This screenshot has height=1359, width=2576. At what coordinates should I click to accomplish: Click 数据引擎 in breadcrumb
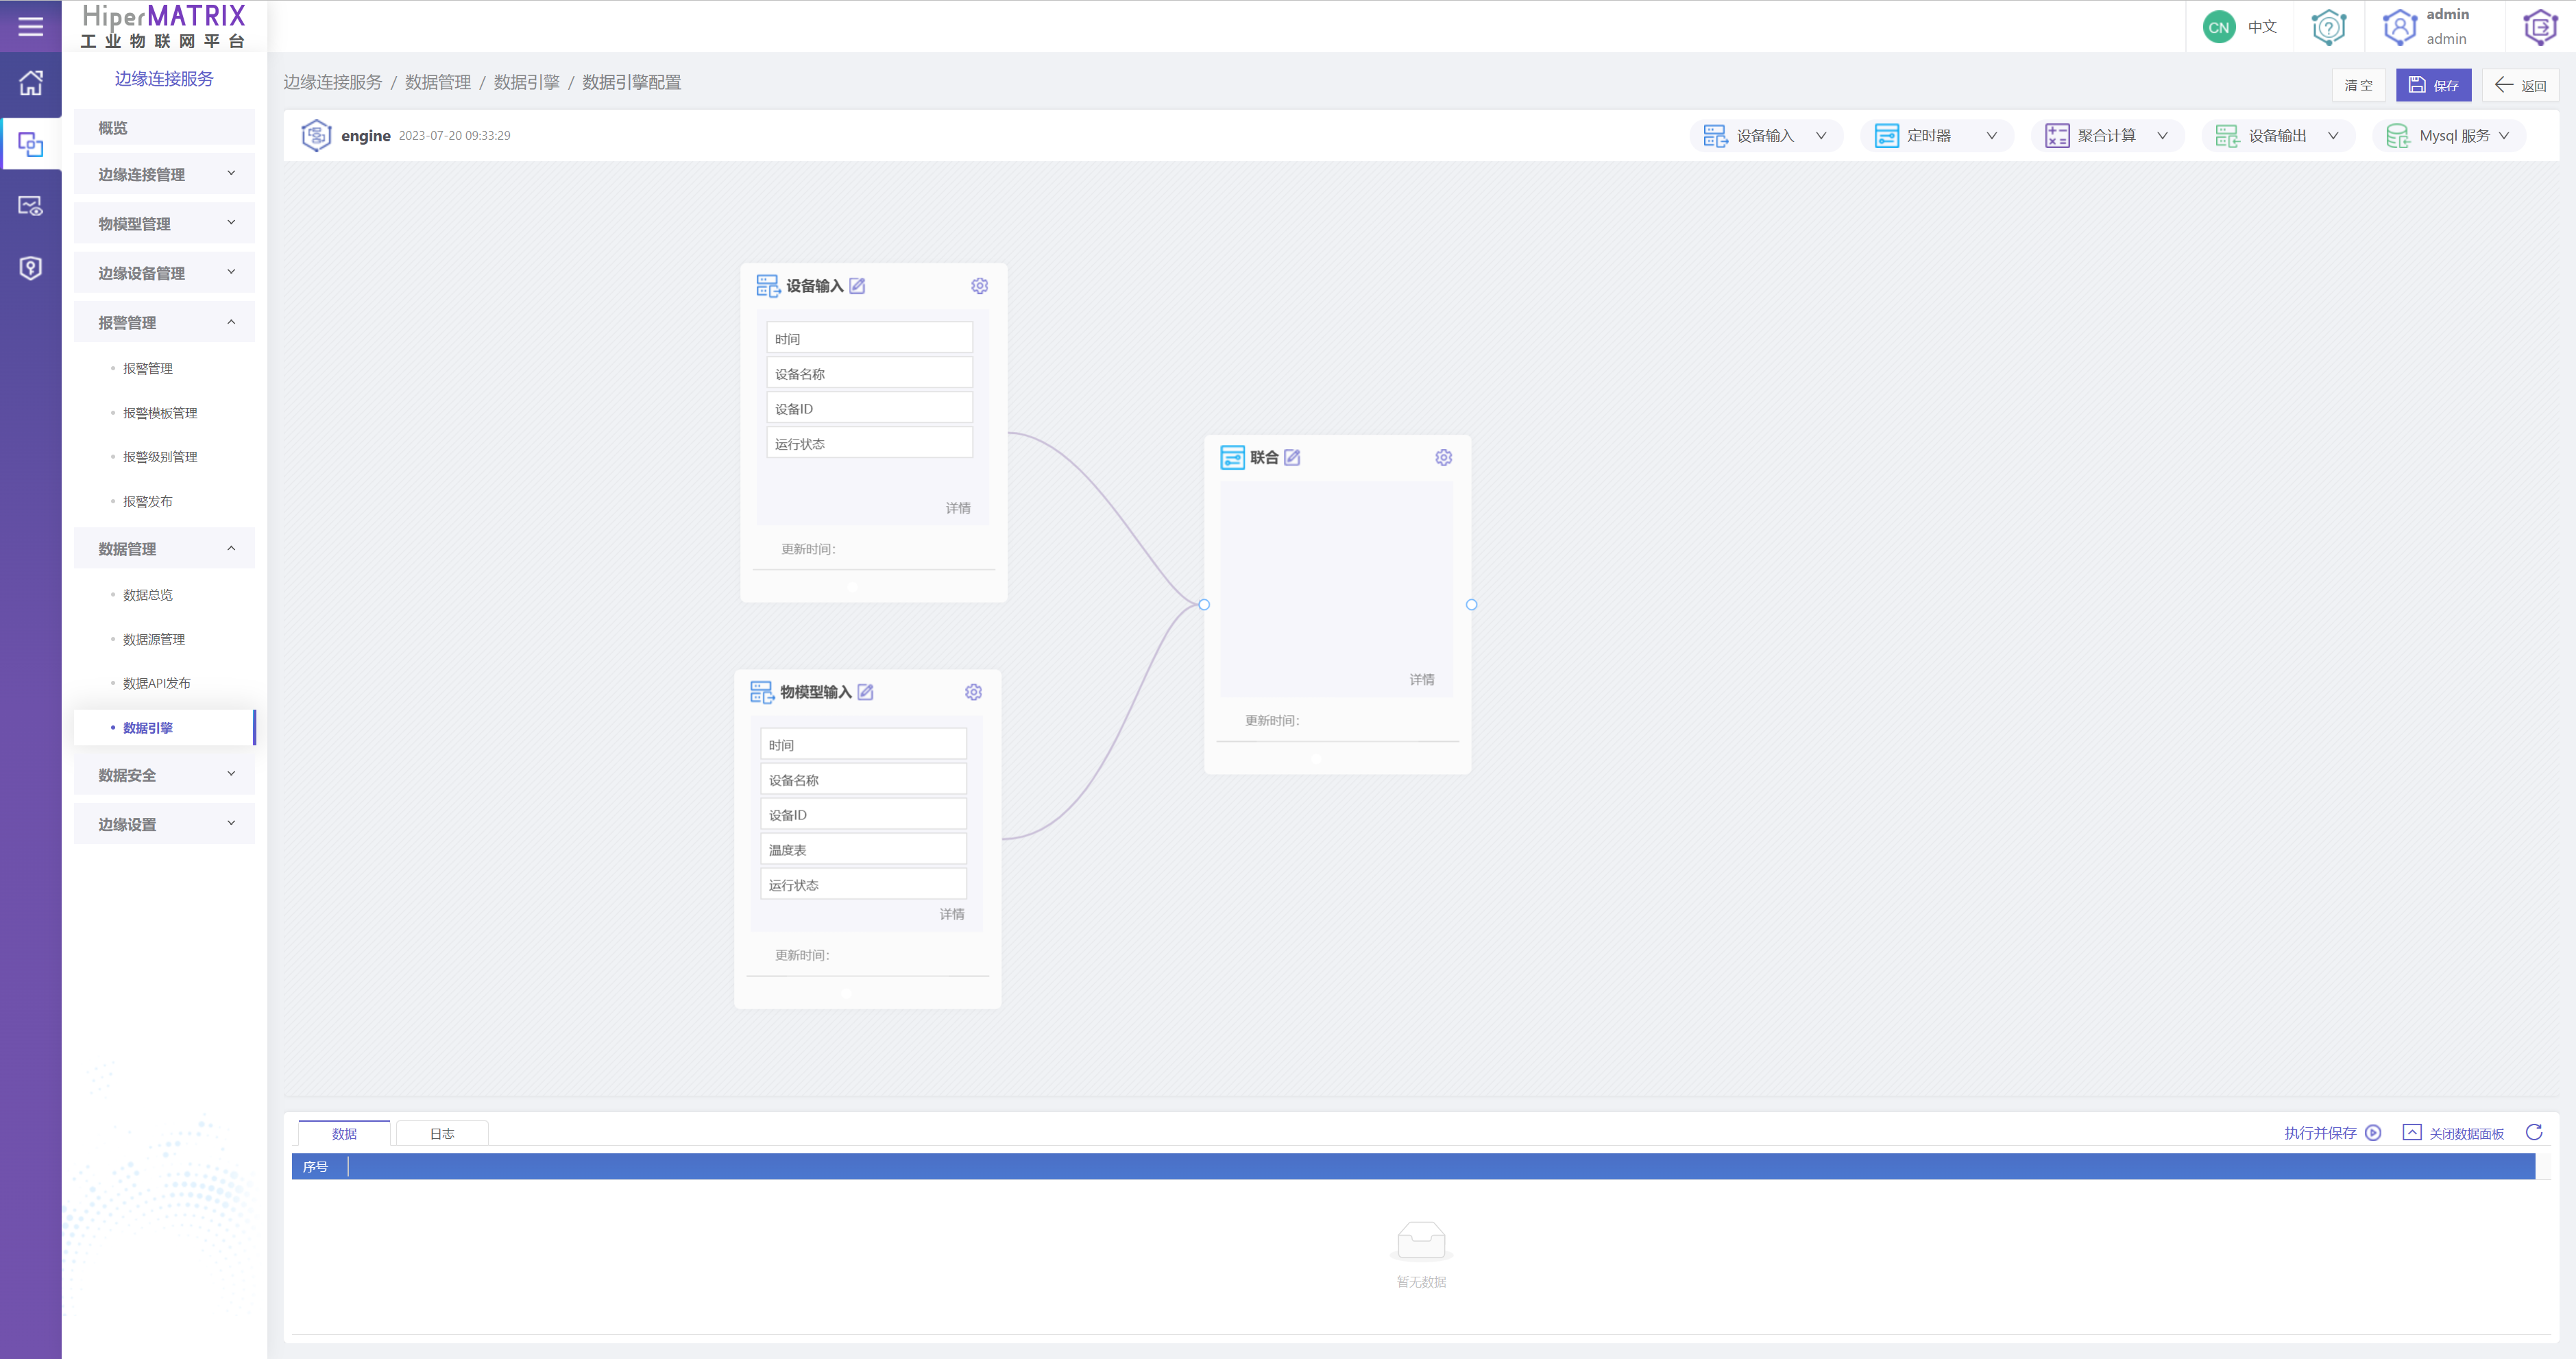[527, 82]
